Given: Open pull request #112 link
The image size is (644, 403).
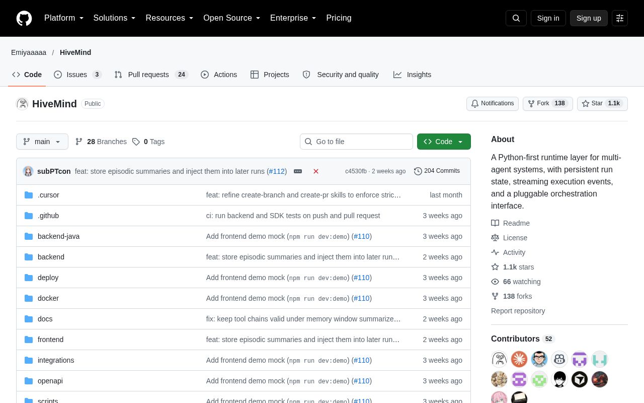Looking at the screenshot, I should pos(277,171).
